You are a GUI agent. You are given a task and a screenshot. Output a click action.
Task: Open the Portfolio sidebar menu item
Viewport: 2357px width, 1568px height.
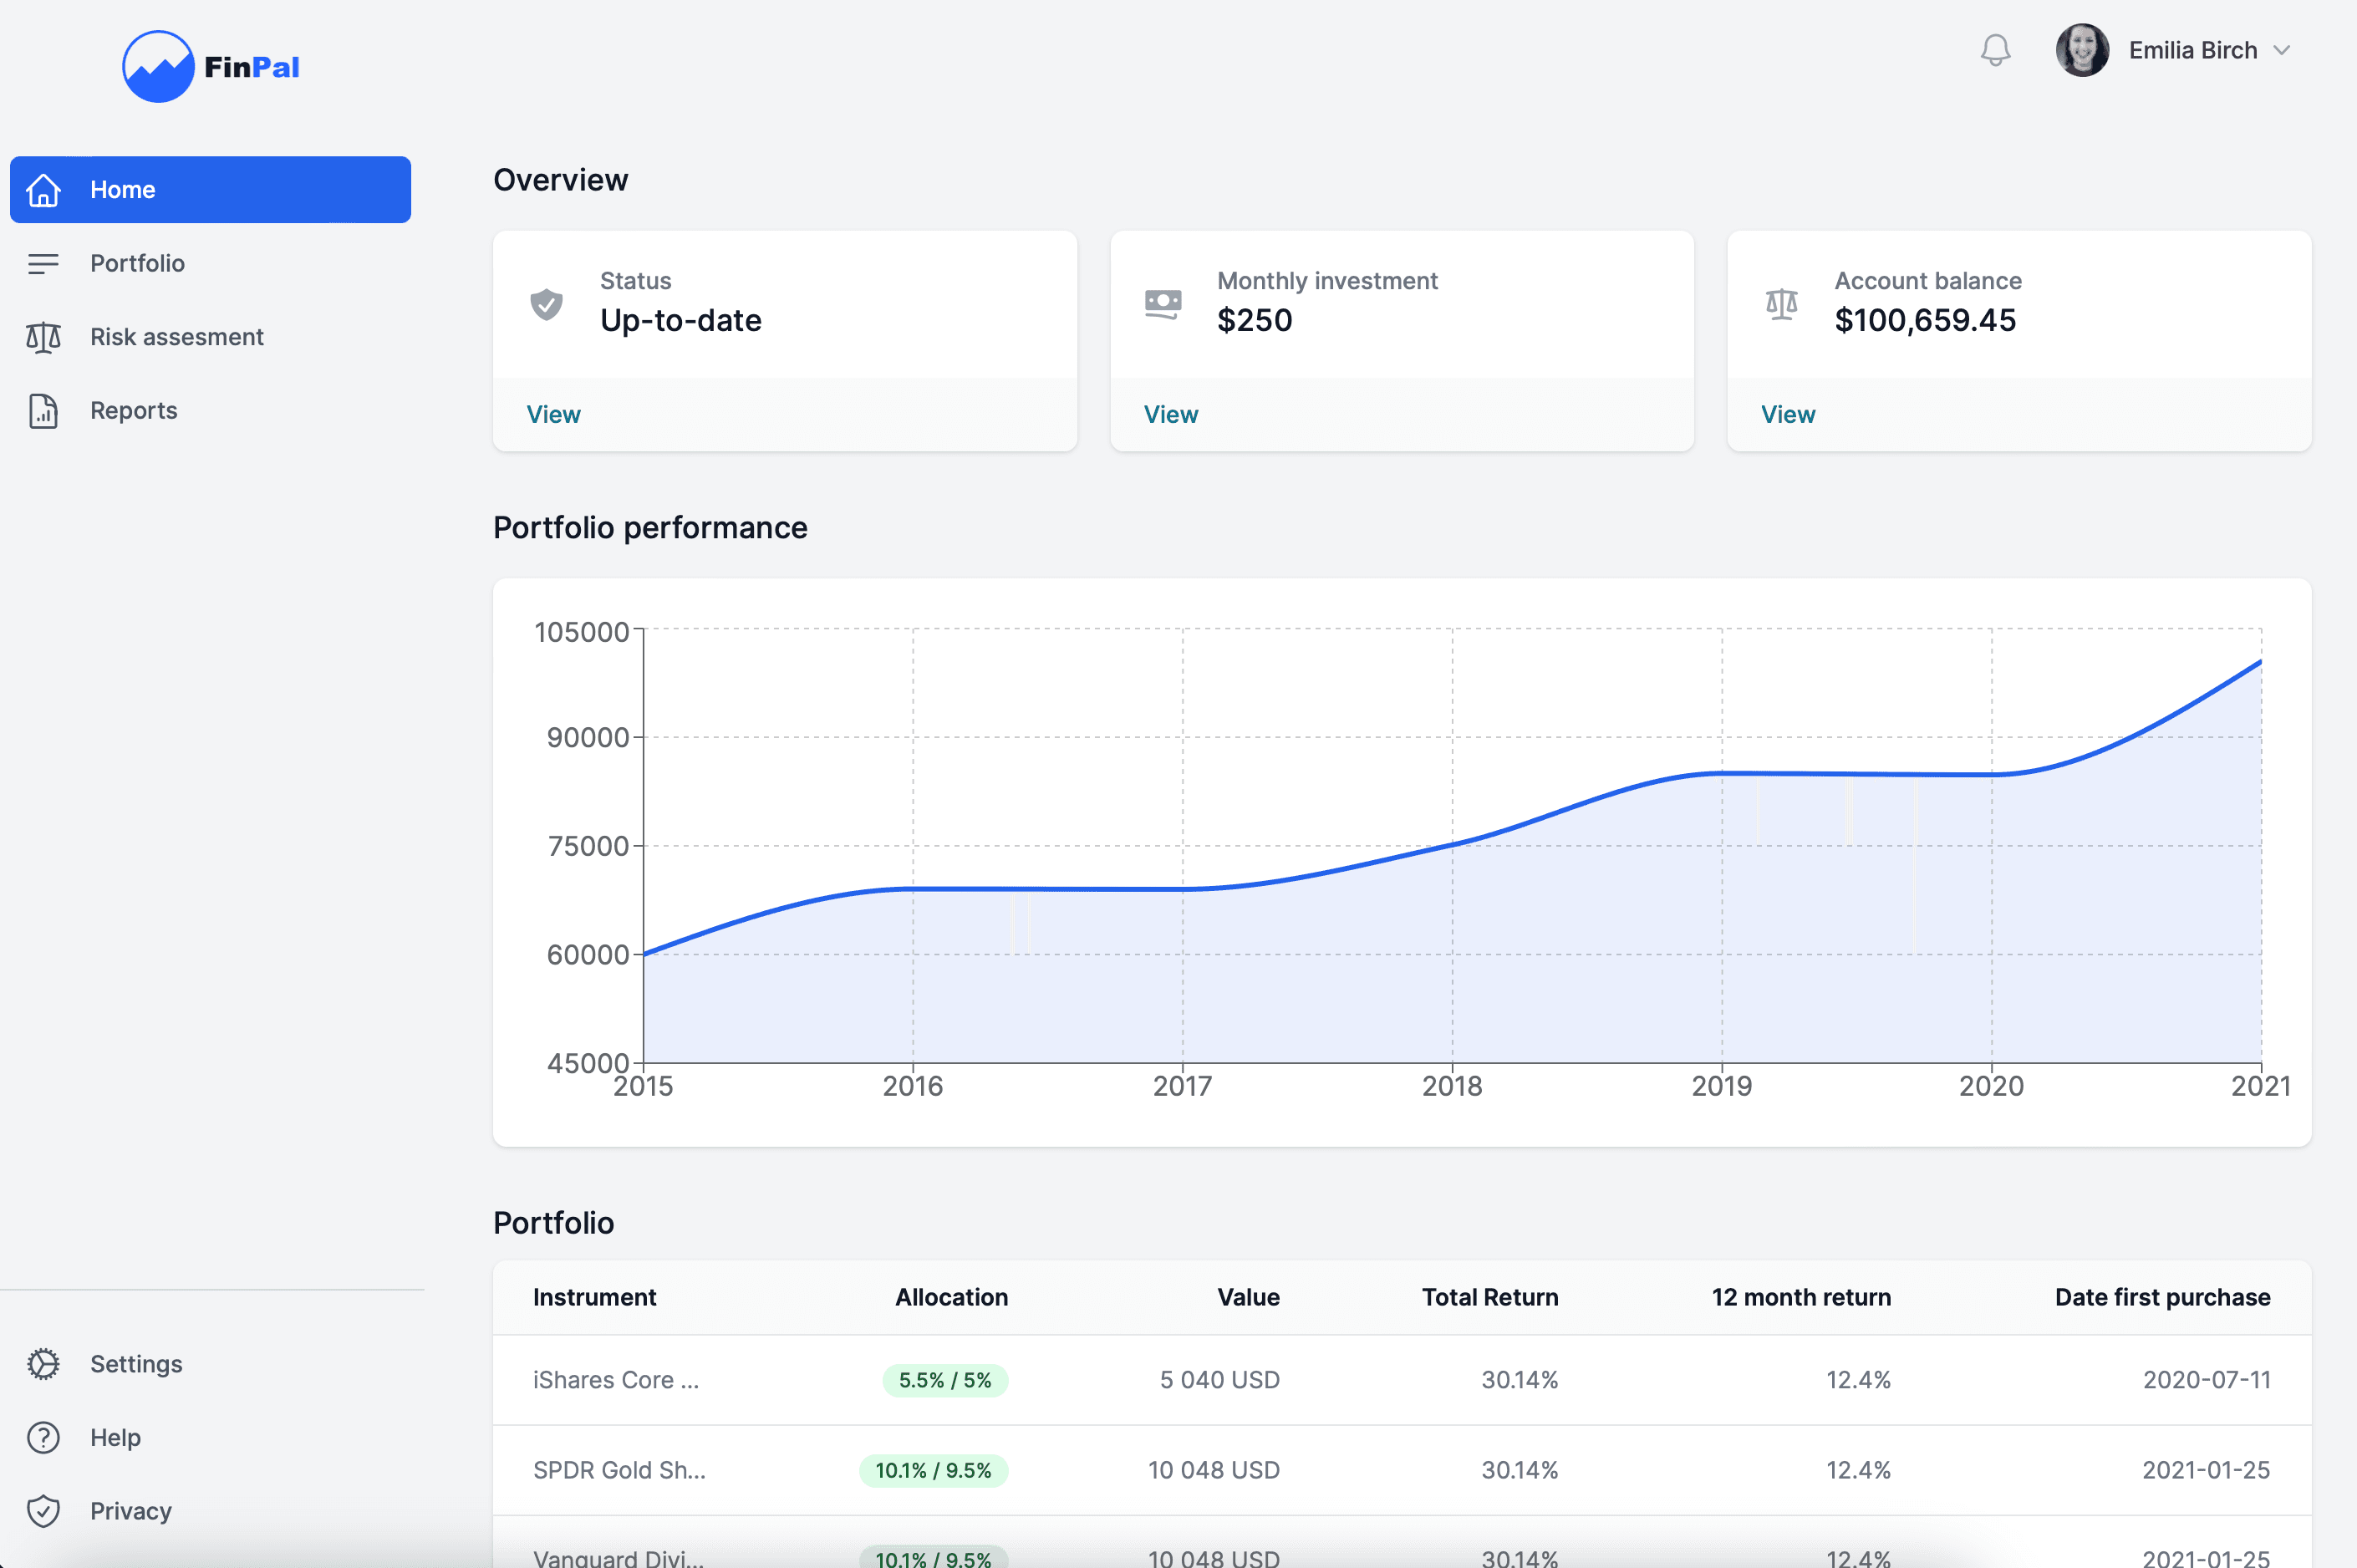pos(137,263)
